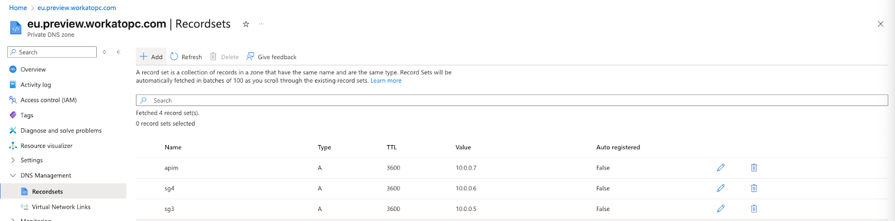895x221 pixels.
Task: Refresh the record sets list
Action: [x=186, y=57]
